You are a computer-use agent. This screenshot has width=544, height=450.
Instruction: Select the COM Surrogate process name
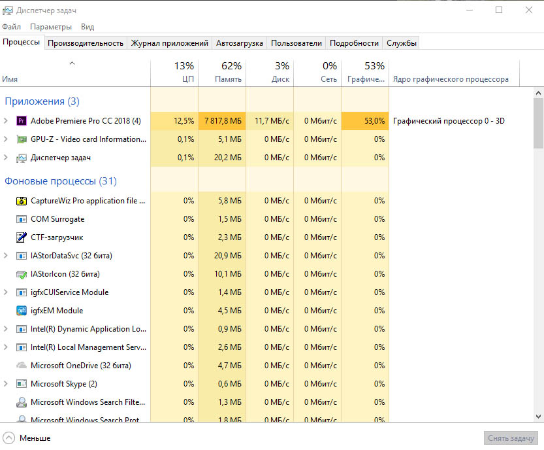pos(57,219)
